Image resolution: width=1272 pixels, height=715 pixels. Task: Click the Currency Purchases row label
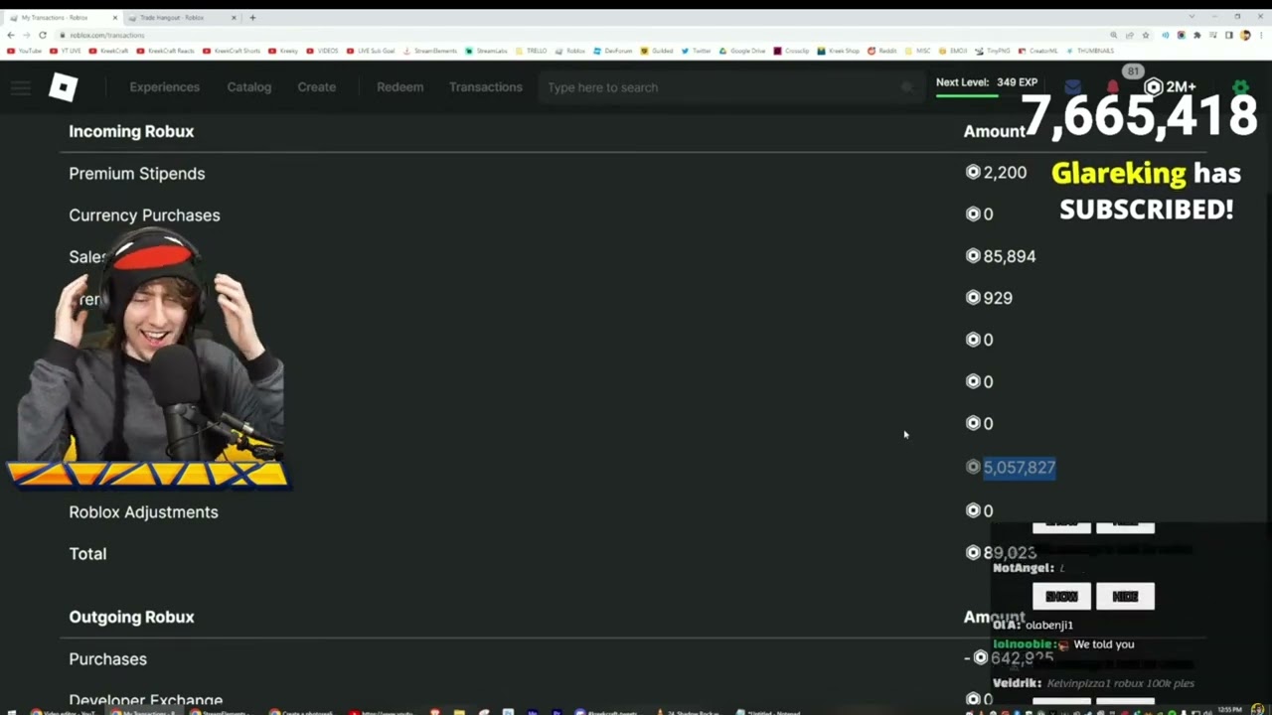click(144, 215)
